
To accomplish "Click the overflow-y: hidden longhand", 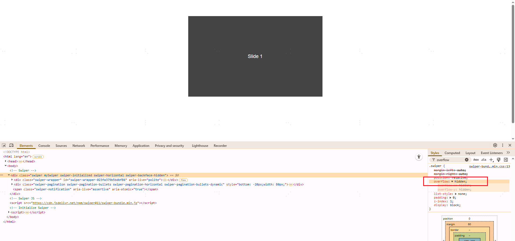I will (x=454, y=189).
